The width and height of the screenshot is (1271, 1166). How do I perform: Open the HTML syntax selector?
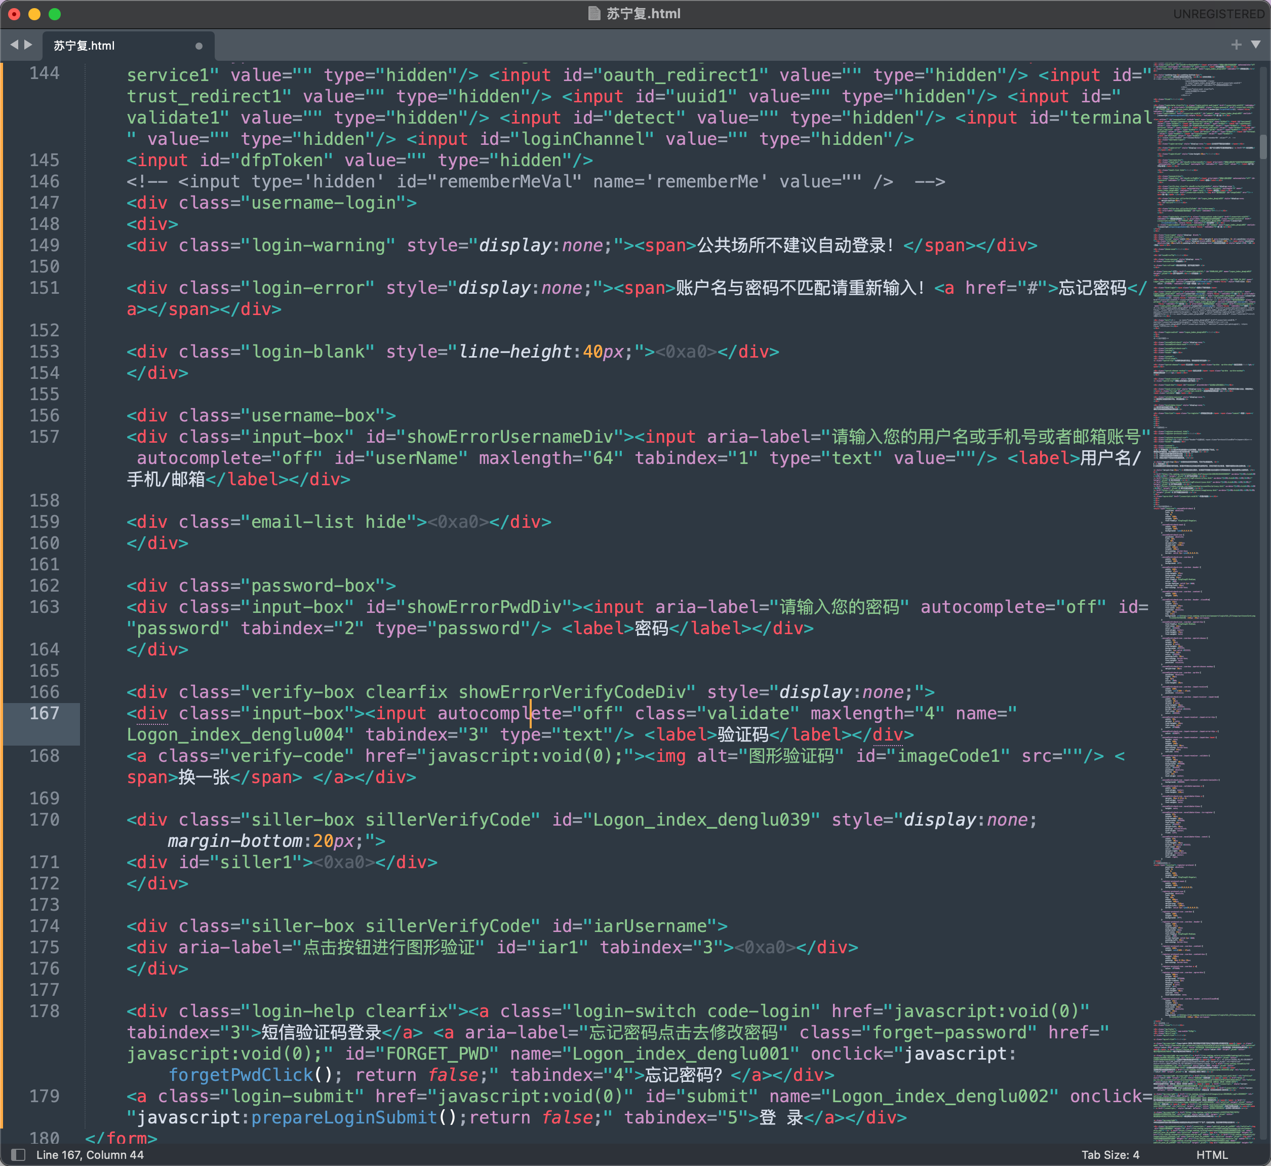coord(1212,1155)
